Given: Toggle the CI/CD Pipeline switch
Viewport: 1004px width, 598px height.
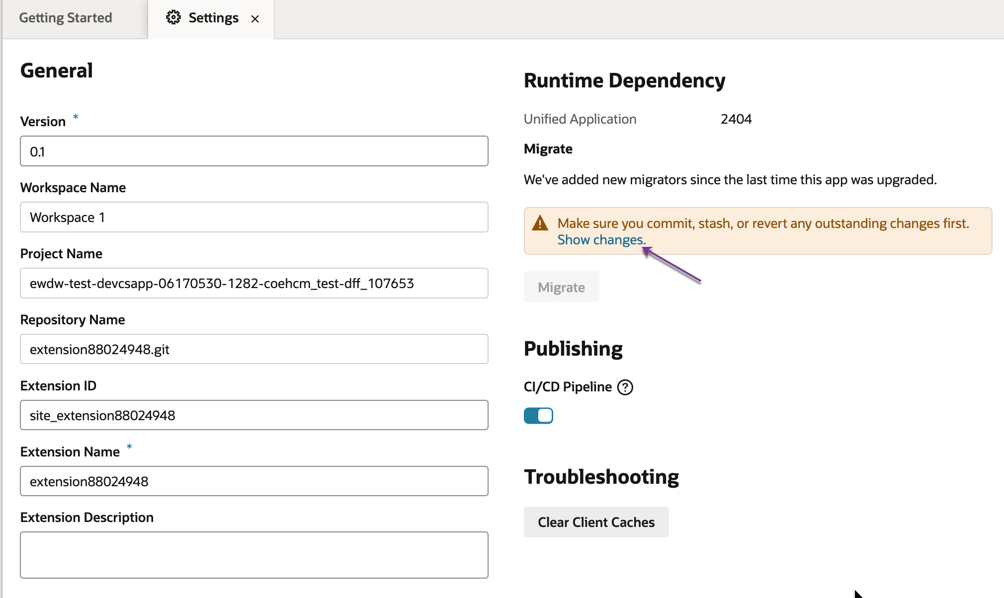Looking at the screenshot, I should coord(538,416).
